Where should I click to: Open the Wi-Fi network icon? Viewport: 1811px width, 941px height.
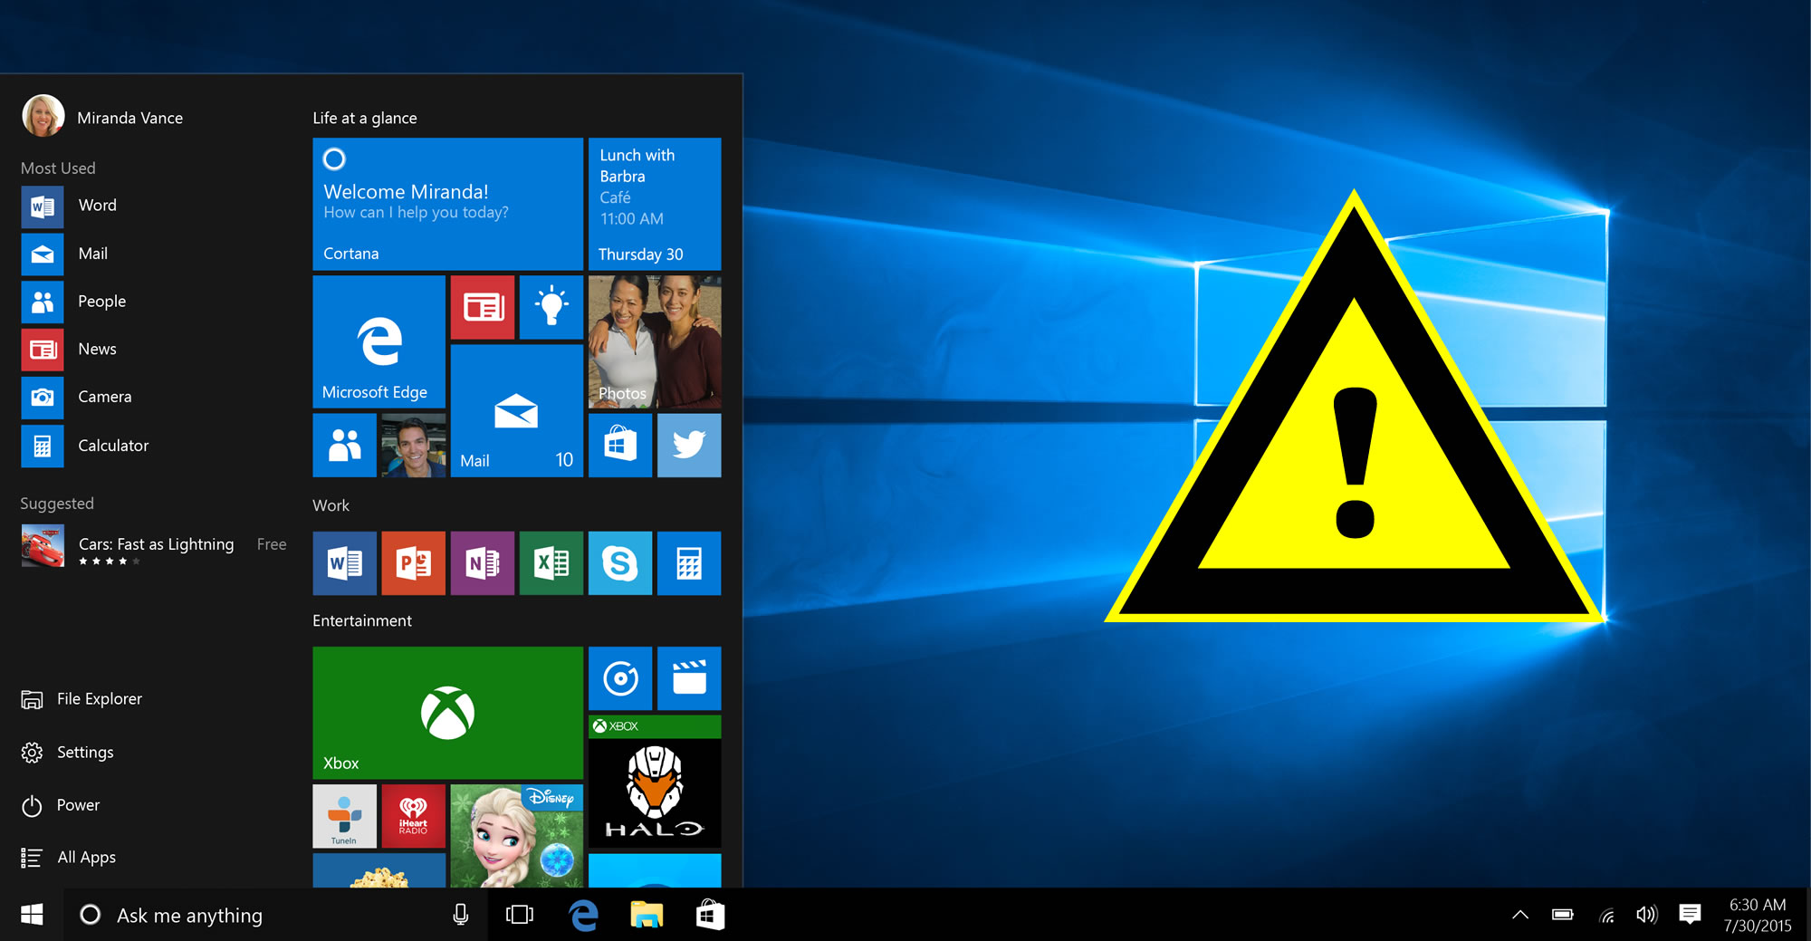[1607, 916]
